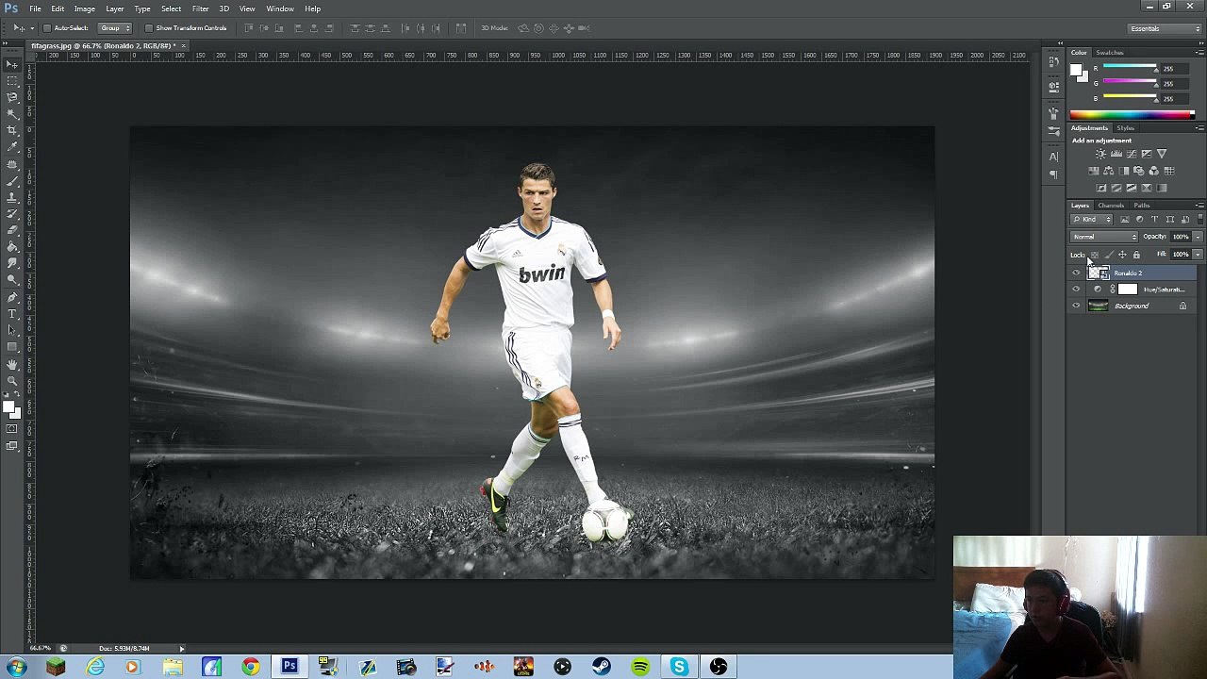Select the Rectangular Marquee tool

coord(13,81)
